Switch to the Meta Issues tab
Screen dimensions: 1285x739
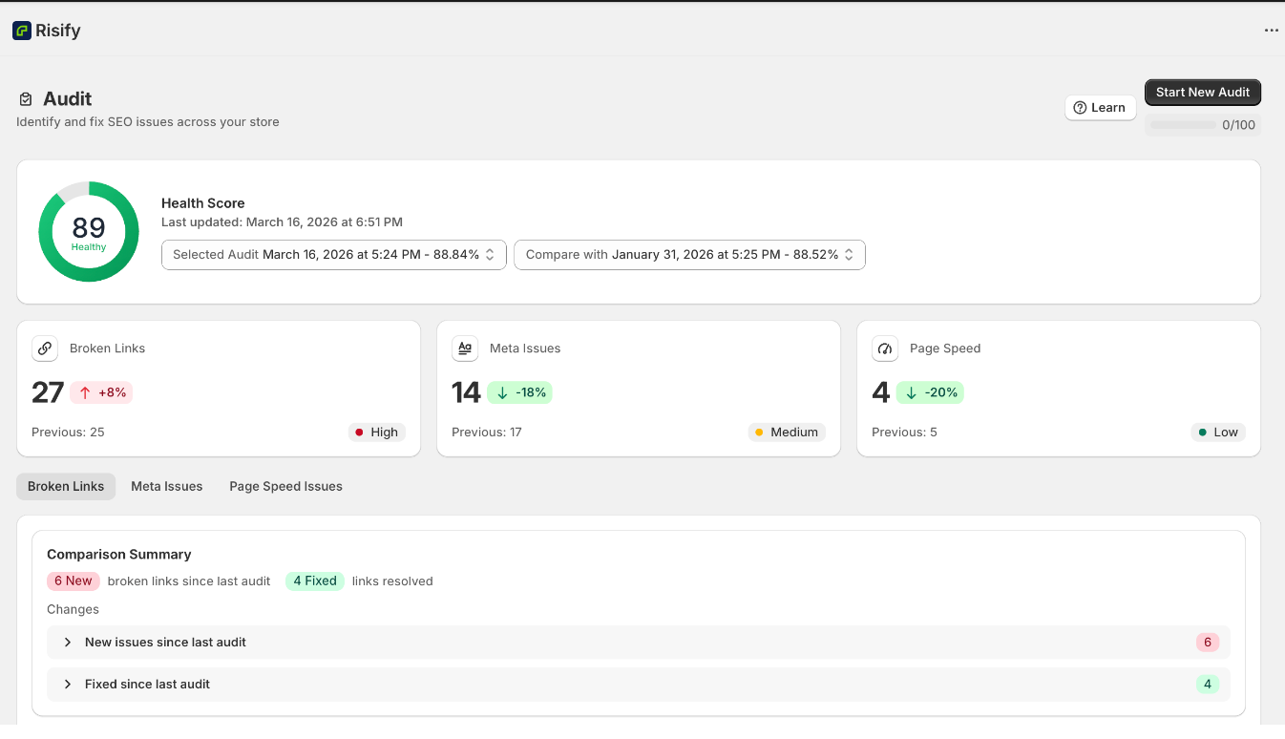(x=166, y=486)
